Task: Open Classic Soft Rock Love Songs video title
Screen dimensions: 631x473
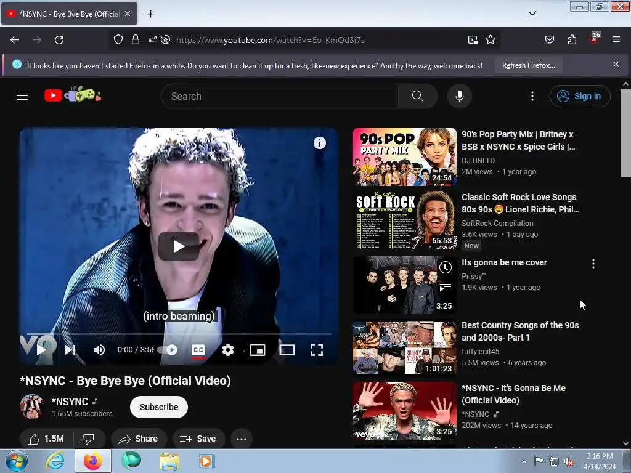Action: click(520, 203)
